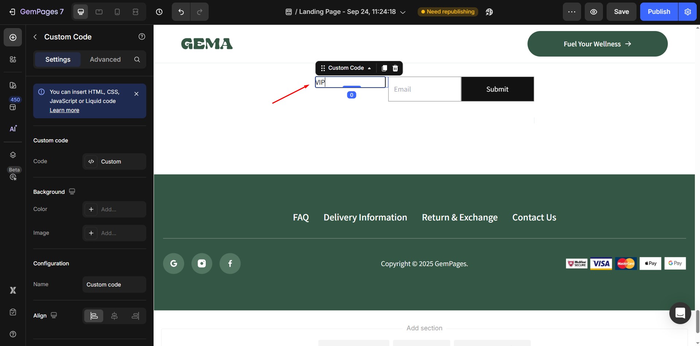Open the FAQ footer link
Viewport: 700px width, 346px height.
click(301, 218)
